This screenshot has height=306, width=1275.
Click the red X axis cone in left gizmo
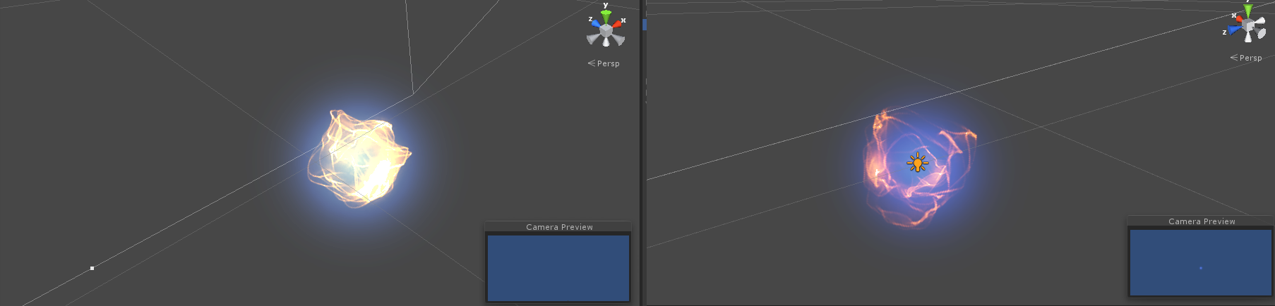617,24
